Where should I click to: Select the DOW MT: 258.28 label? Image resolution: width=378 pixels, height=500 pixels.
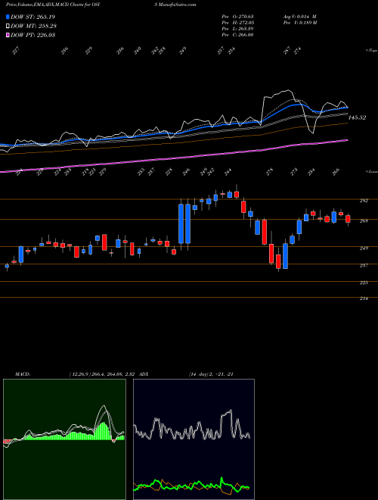(x=33, y=26)
